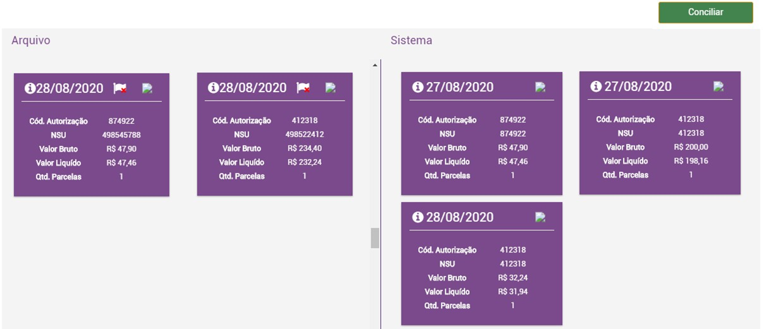Select Arquivo card with NSU 498545788
This screenshot has height=329, width=764.
92,149
